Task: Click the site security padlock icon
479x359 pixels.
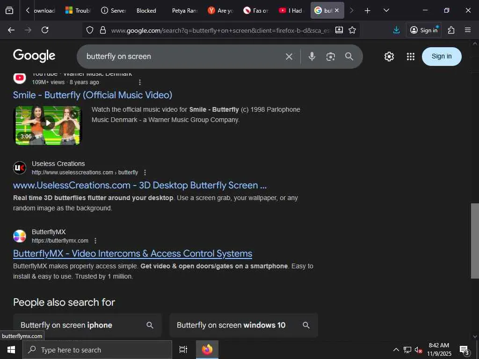Action: click(x=103, y=30)
